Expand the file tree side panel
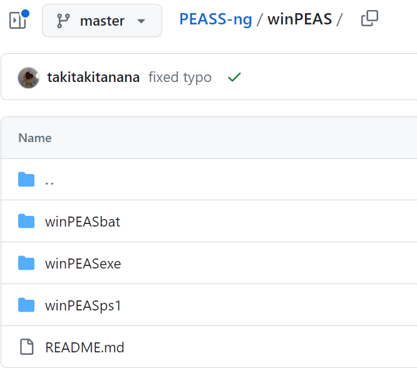This screenshot has height=368, width=417. point(18,20)
